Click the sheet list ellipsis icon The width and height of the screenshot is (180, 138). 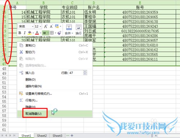click(68, 135)
